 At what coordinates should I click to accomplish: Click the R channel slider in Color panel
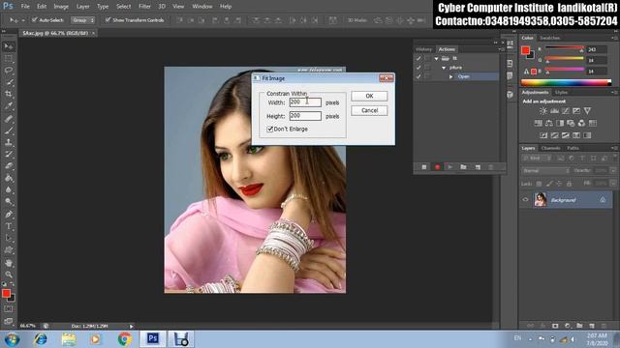pos(564,48)
